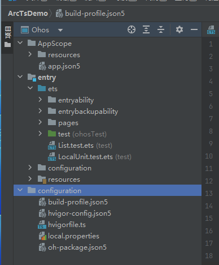Expand the entryability folder
This screenshot has width=219, height=265.
pyautogui.click(x=40, y=100)
